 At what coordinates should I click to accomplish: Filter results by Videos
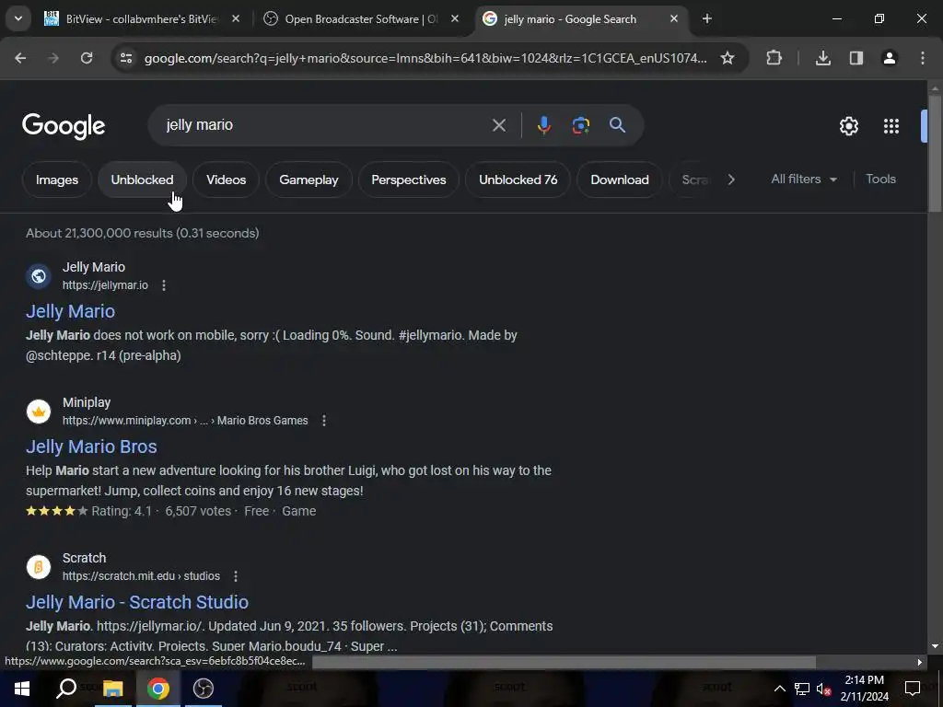(x=227, y=180)
